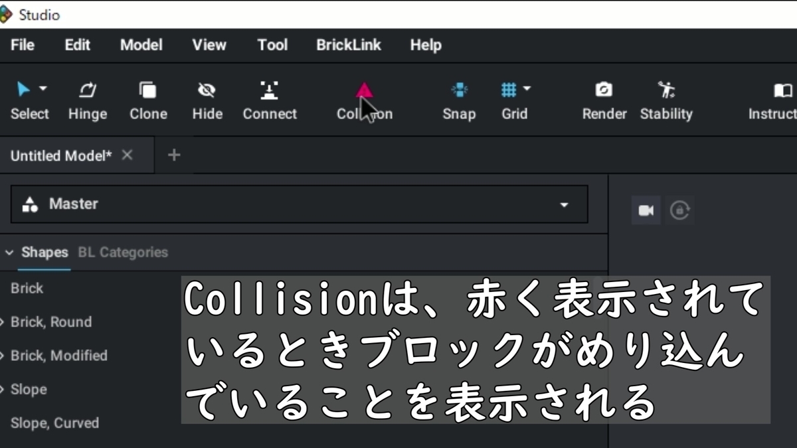This screenshot has width=797, height=448.
Task: Open the BrickLink menu
Action: [x=349, y=45]
